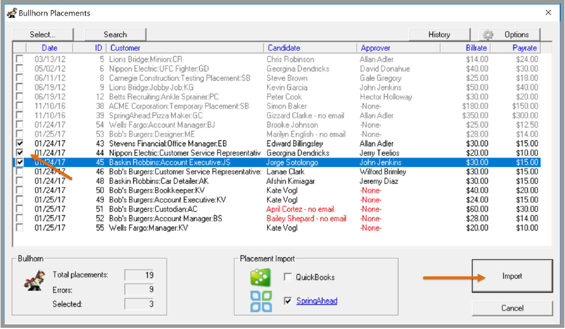
Task: Click candidate 'Edward Billingsley'
Action: click(295, 143)
